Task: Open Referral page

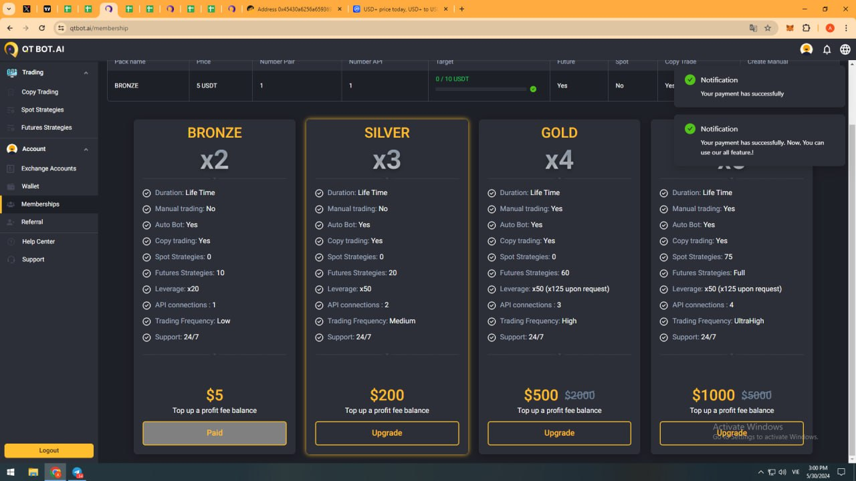Action: [32, 222]
